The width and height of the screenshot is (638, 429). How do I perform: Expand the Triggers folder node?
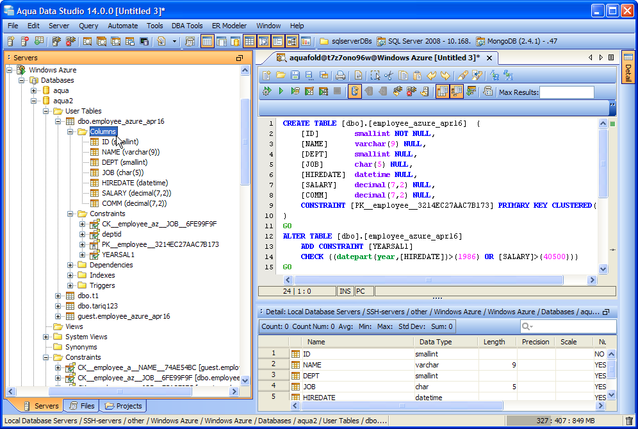70,285
